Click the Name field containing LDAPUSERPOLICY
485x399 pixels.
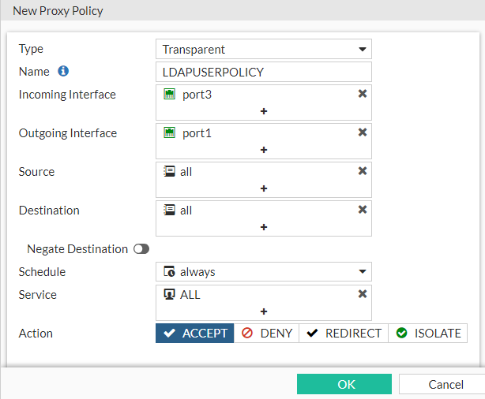[264, 72]
